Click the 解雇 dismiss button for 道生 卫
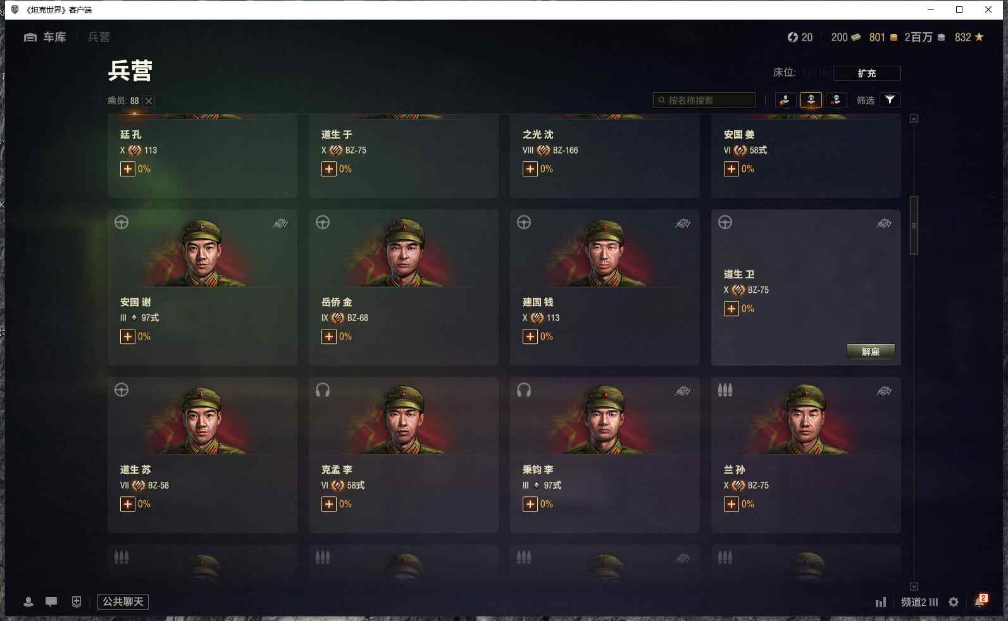This screenshot has width=1008, height=621. point(871,352)
